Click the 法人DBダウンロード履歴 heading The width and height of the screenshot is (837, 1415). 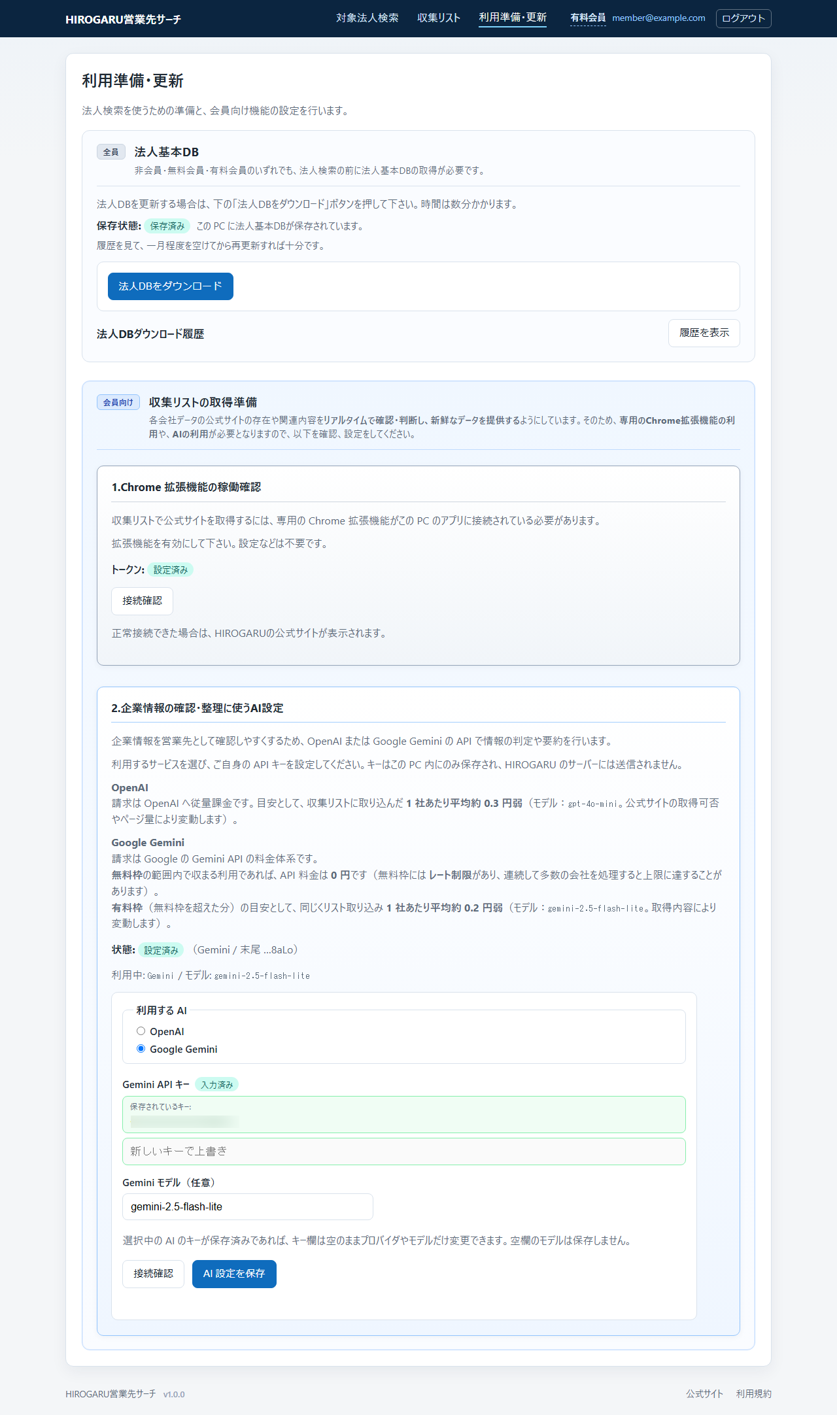[x=150, y=334]
